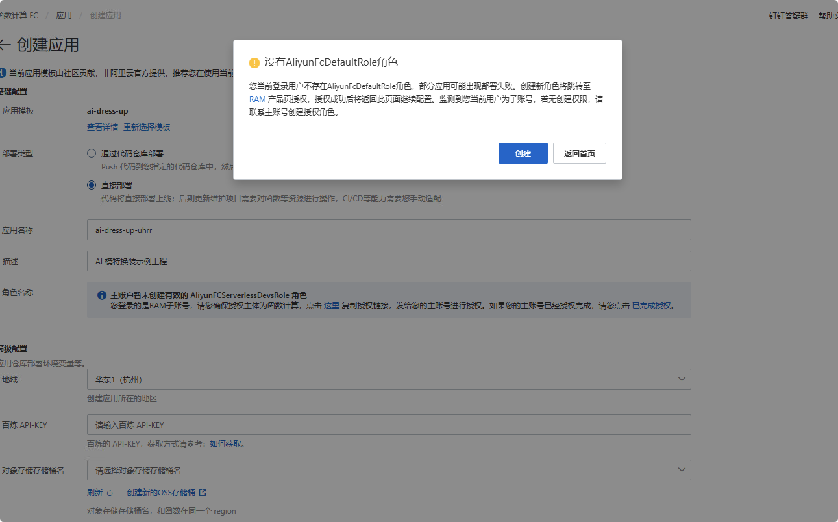
Task: Click the 百炼 API-KEY input field
Action: coord(389,424)
